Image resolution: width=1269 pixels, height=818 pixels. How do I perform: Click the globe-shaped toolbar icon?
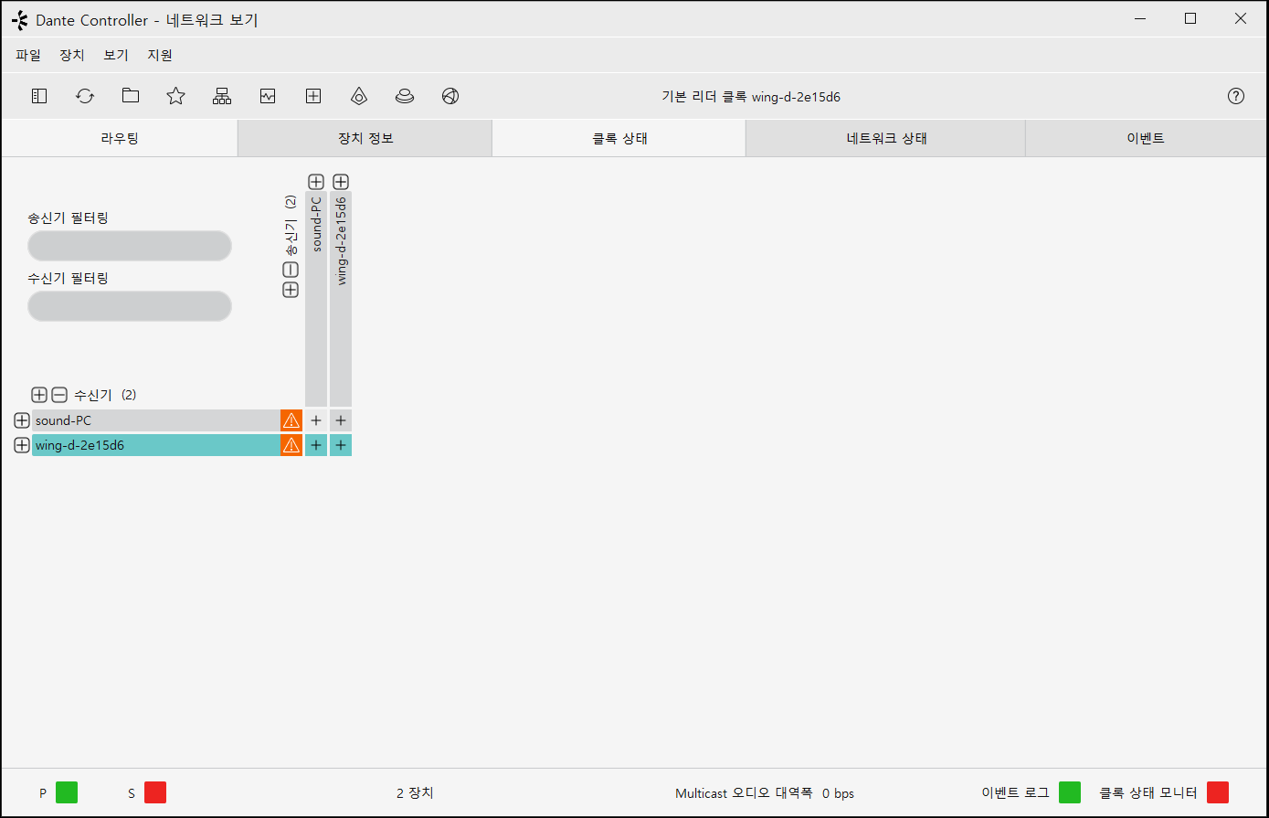coord(450,96)
